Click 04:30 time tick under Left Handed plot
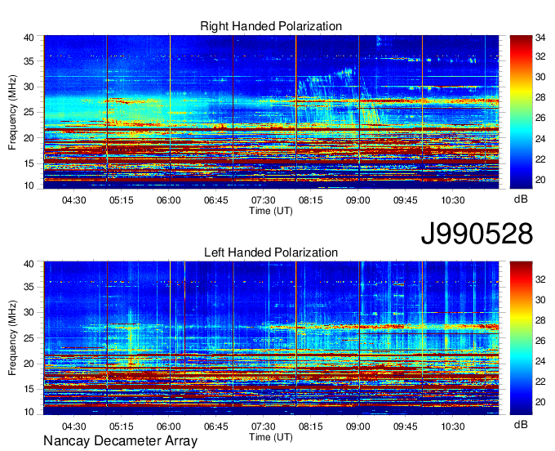 click(x=74, y=426)
